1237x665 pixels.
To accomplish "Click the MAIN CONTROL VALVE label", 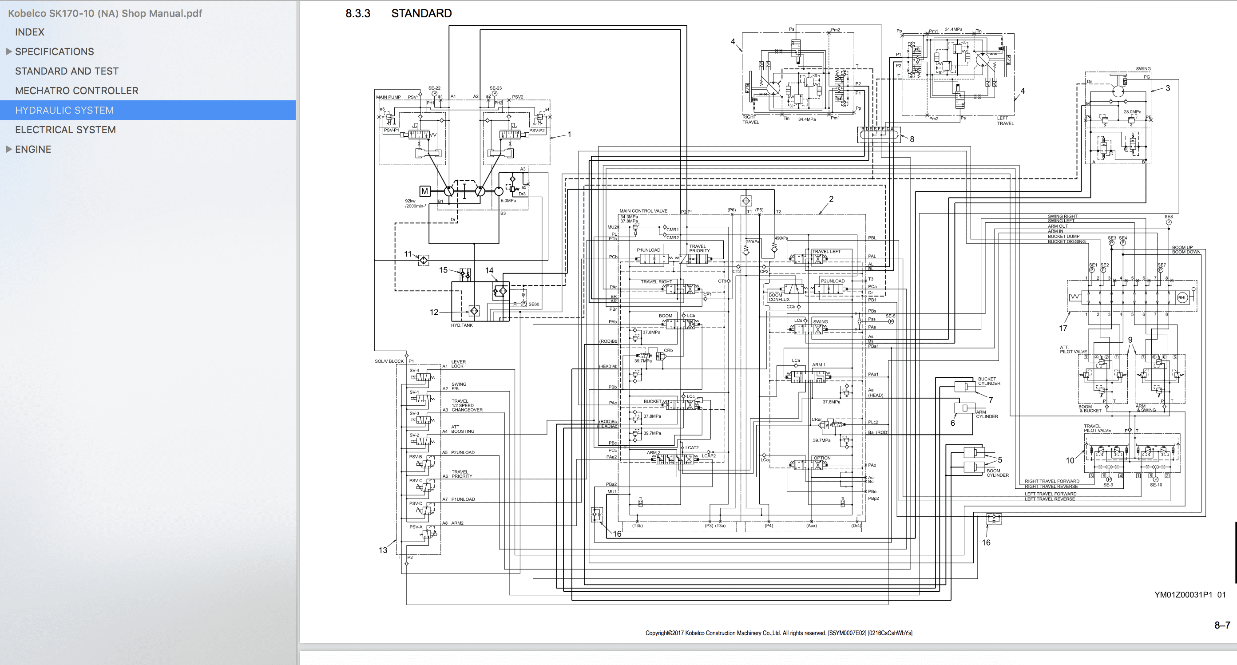I will click(x=643, y=211).
